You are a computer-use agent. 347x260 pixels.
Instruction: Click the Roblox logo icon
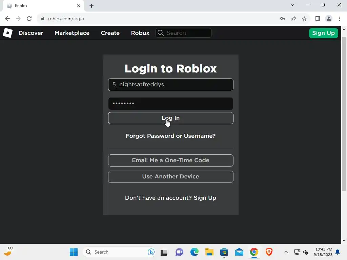click(x=7, y=33)
